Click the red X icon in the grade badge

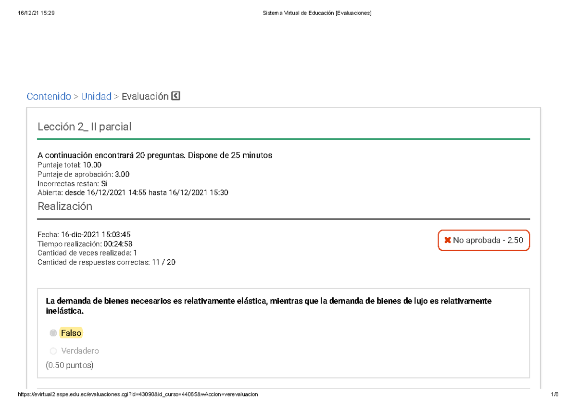point(448,240)
